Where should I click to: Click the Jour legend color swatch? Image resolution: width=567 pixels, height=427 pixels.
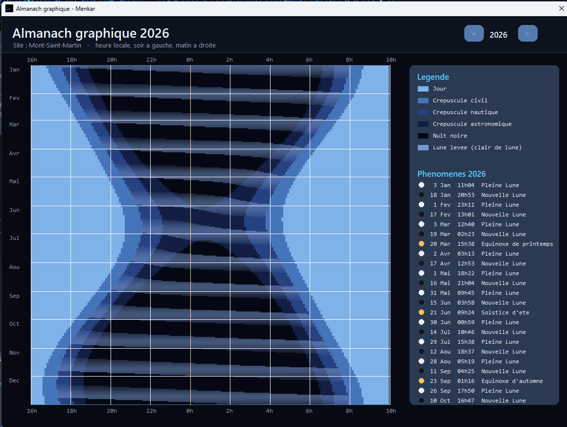pos(423,89)
